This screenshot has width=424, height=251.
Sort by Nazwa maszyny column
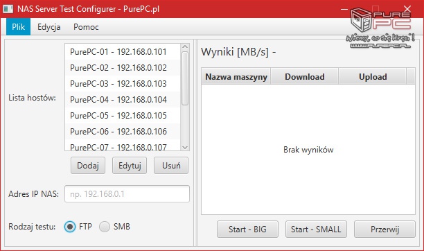236,77
